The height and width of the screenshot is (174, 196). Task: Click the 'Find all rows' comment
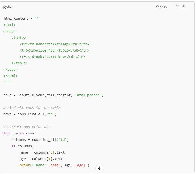click(32, 108)
